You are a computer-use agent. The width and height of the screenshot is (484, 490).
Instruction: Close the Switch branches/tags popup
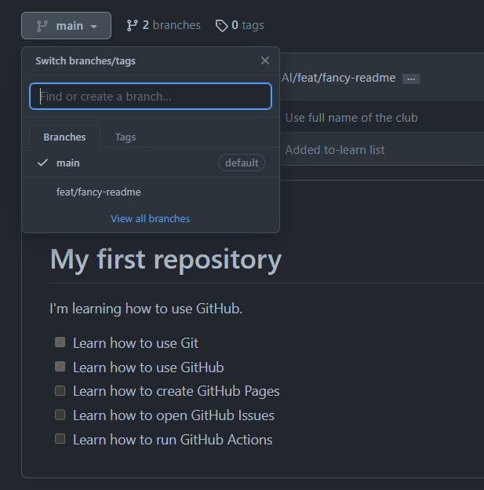click(265, 60)
